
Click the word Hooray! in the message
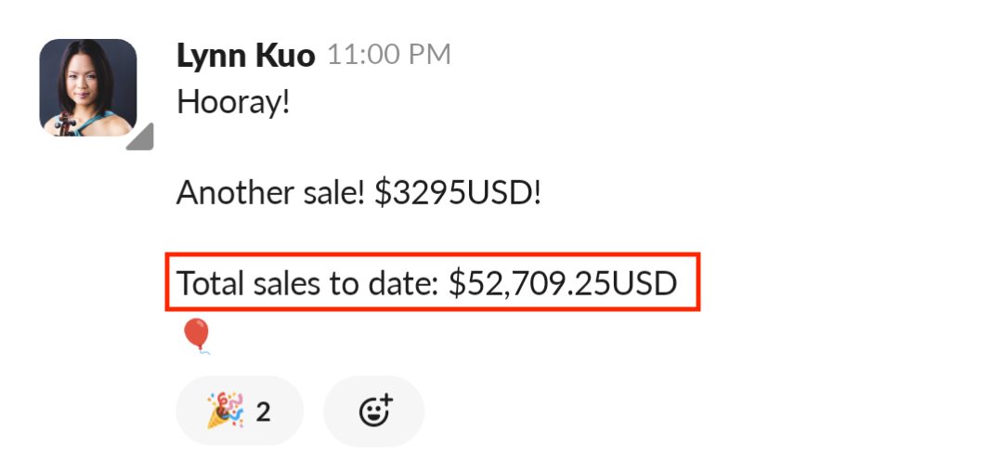(233, 102)
